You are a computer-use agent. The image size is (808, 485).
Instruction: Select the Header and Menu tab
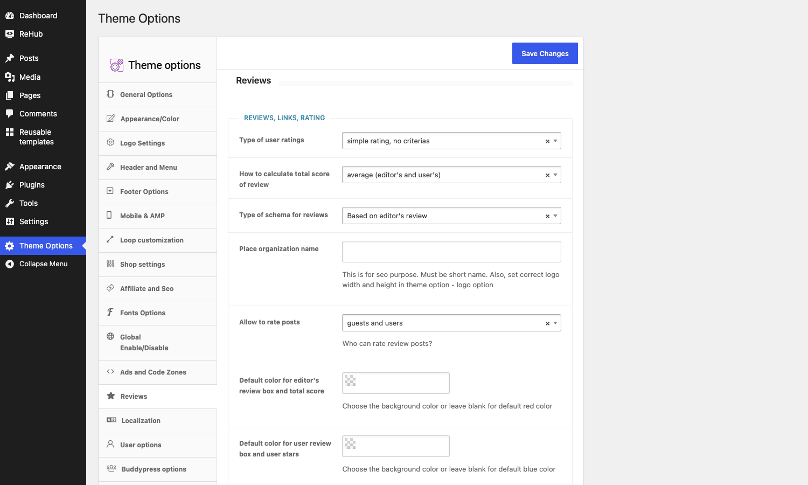[x=158, y=168]
